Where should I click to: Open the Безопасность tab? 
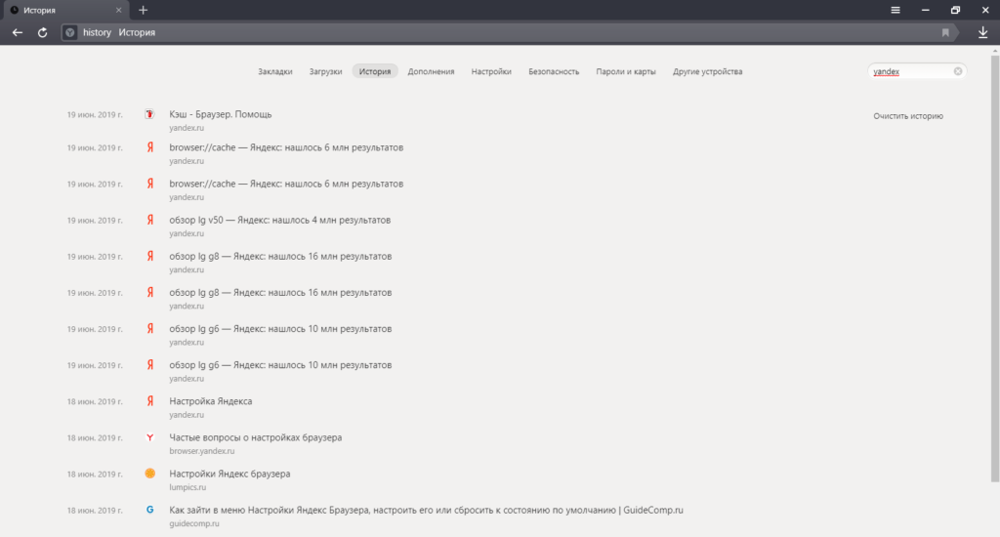pos(554,71)
